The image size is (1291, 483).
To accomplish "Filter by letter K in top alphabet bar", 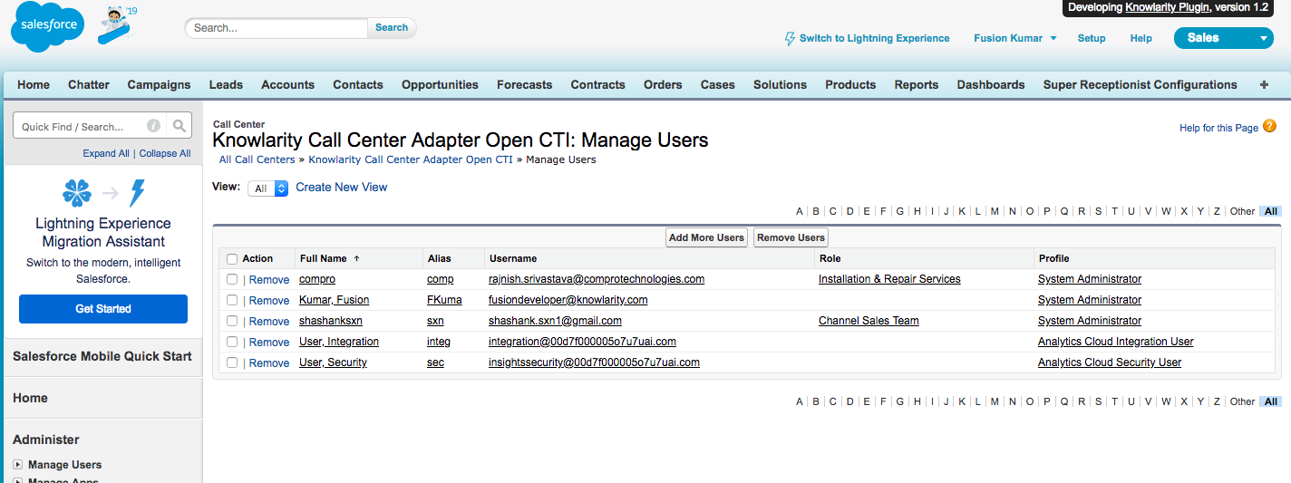I will coord(962,211).
